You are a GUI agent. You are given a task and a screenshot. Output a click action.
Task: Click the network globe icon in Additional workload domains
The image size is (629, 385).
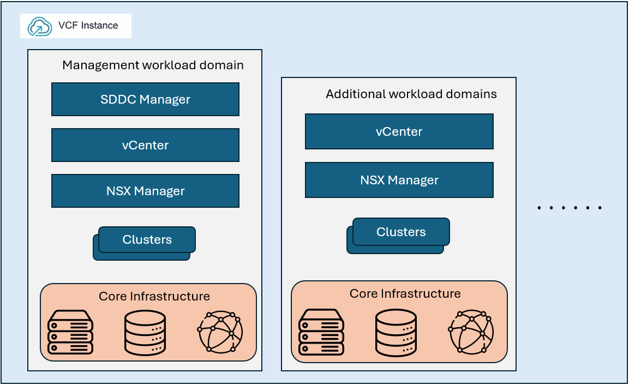coord(471,332)
